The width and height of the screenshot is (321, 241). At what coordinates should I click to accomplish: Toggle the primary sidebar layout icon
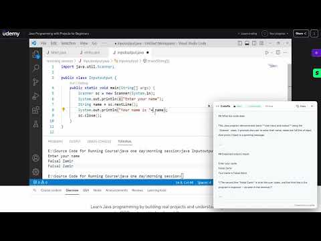(x=240, y=43)
